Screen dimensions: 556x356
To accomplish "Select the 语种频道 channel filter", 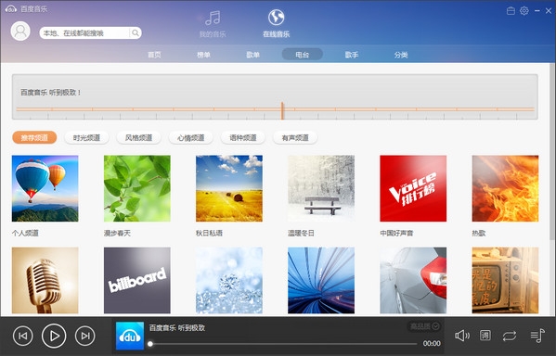I will [x=243, y=137].
